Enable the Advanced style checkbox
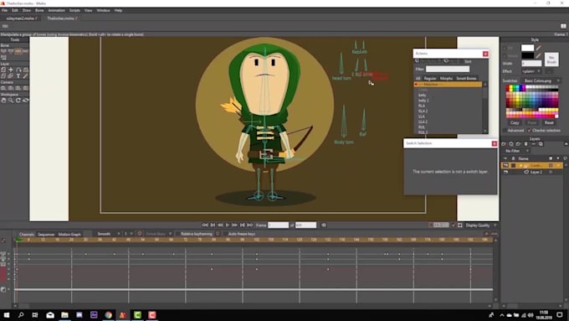The height and width of the screenshot is (321, 569). tap(505, 131)
